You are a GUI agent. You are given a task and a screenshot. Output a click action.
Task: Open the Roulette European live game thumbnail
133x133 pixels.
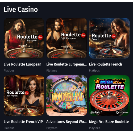pyautogui.click(x=24, y=38)
